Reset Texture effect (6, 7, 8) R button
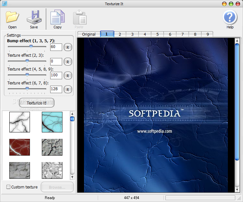 coord(68,90)
